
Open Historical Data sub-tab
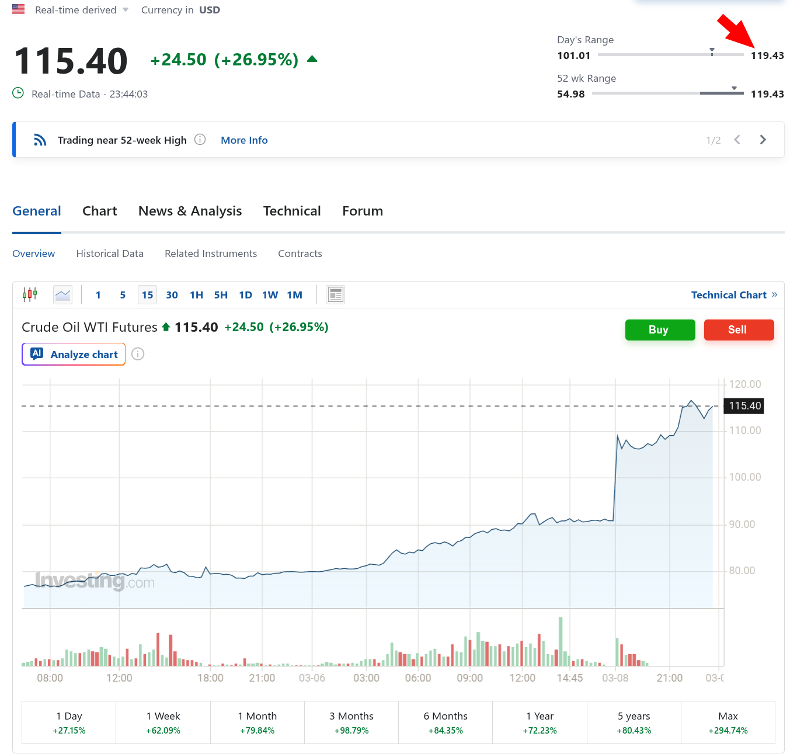click(x=110, y=253)
